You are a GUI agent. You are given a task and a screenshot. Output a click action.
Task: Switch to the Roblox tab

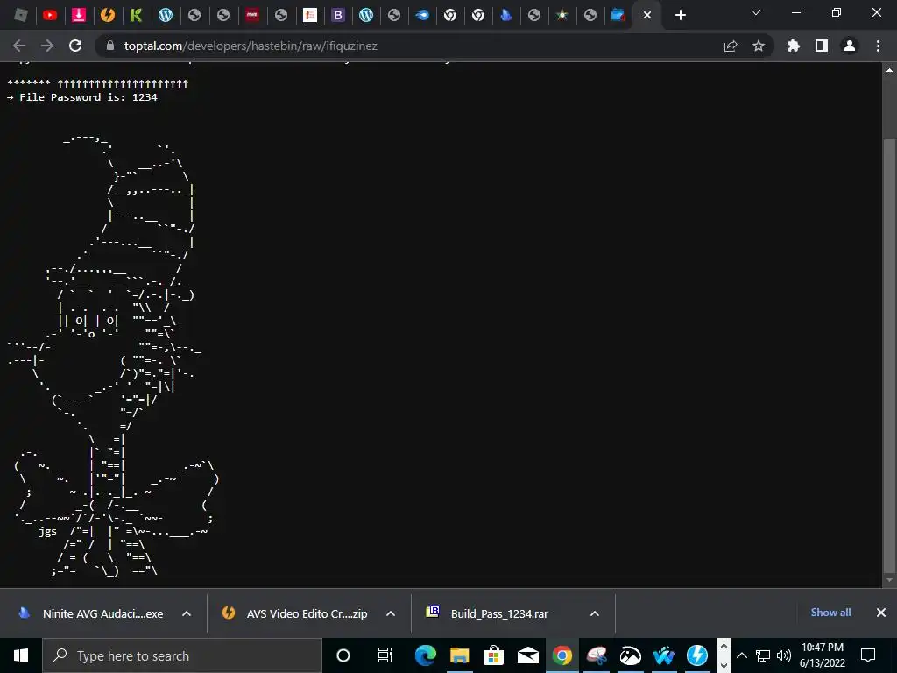(21, 15)
